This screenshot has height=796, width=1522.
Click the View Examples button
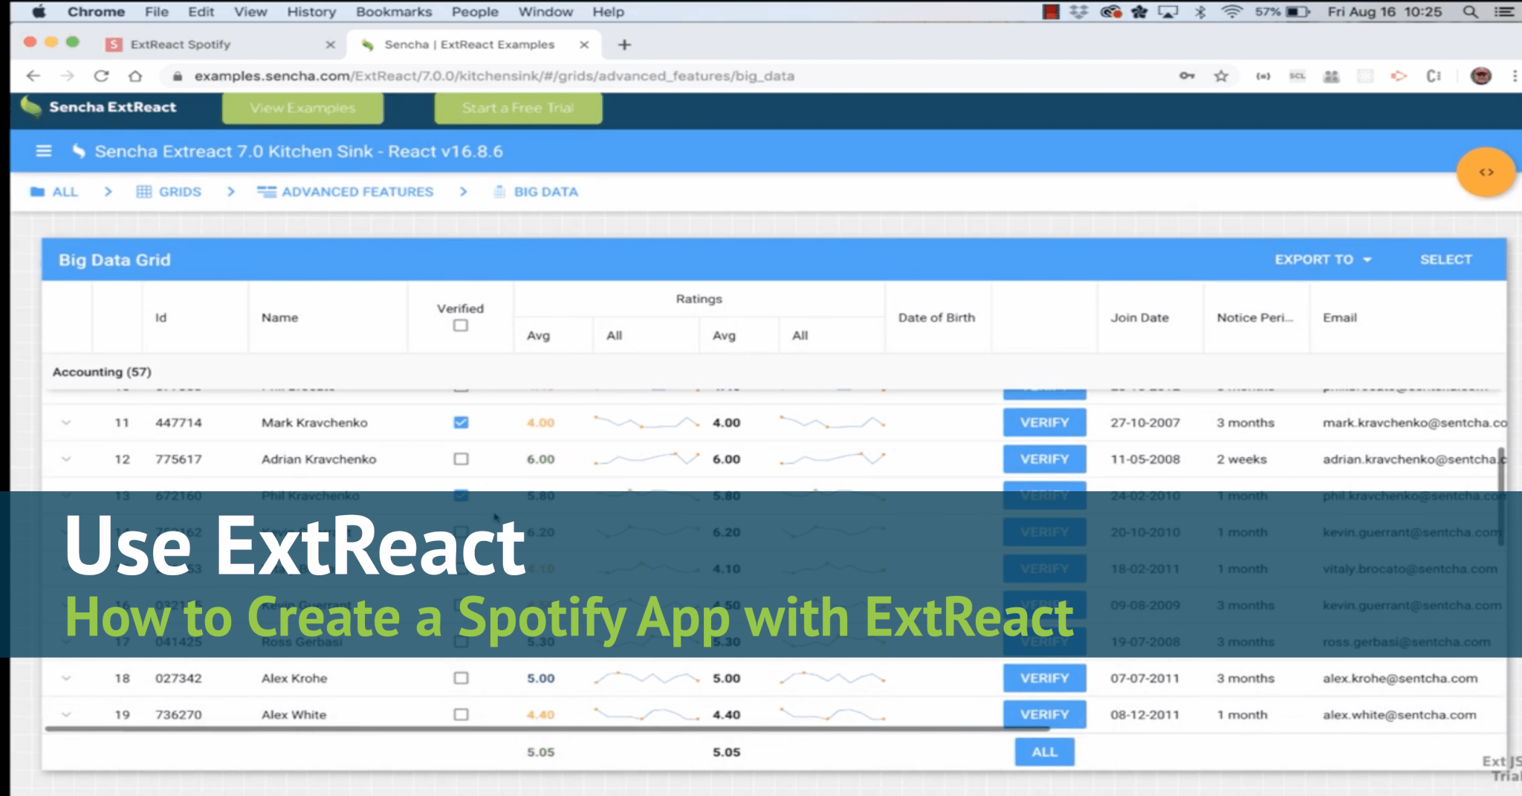coord(302,108)
